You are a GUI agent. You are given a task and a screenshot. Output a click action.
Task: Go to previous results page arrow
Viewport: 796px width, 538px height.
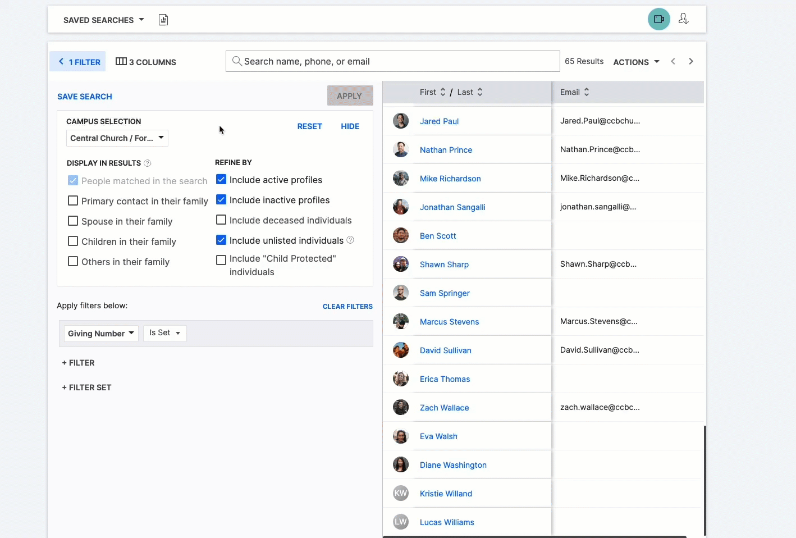[673, 61]
